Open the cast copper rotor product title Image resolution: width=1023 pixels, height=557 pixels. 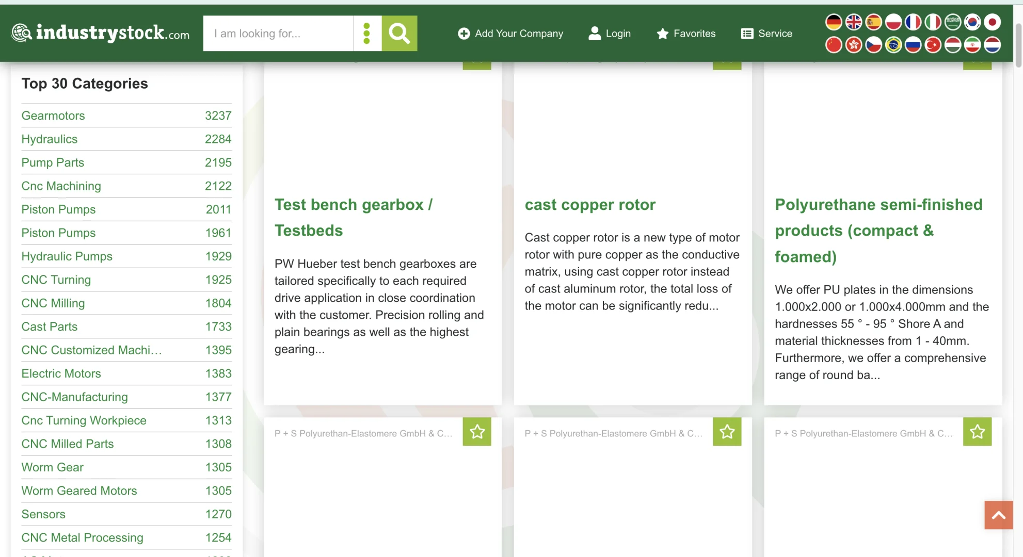point(590,205)
